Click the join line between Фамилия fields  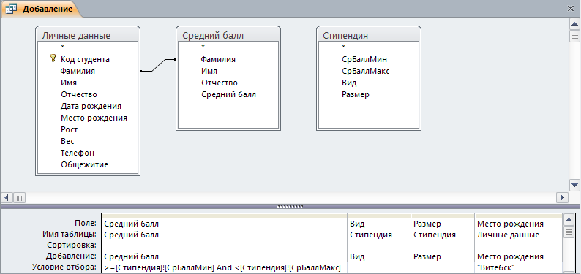(158, 65)
